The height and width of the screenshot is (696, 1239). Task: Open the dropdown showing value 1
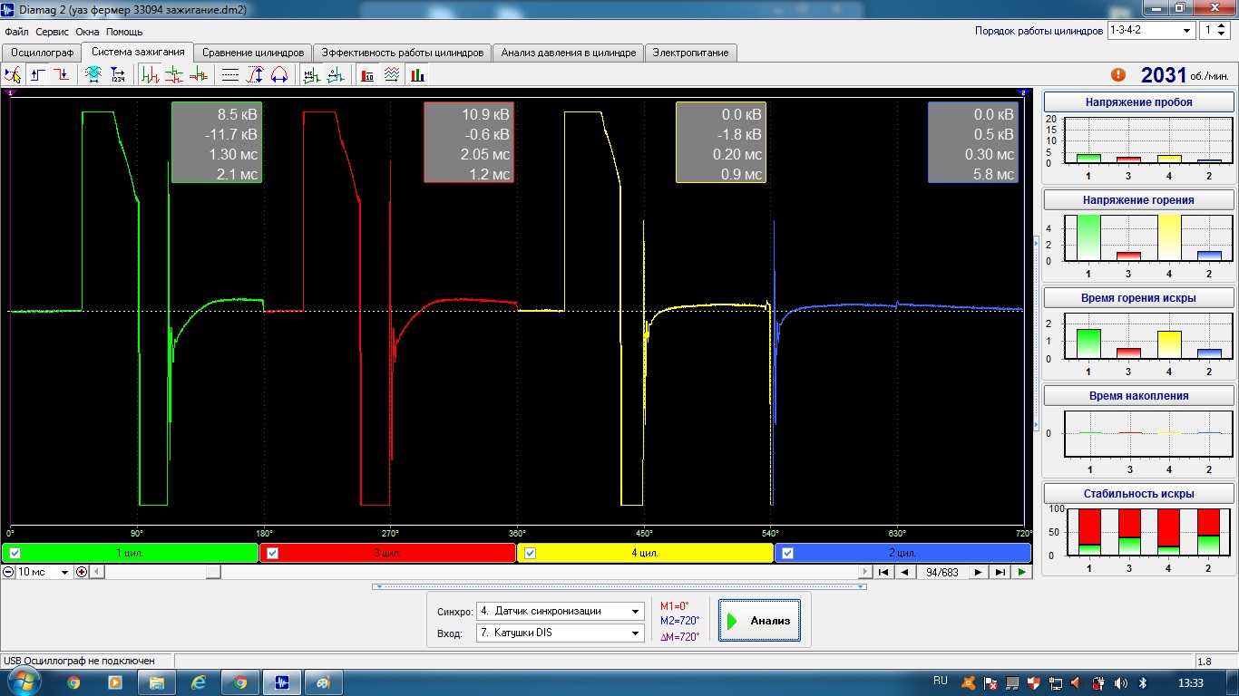coord(1215,30)
